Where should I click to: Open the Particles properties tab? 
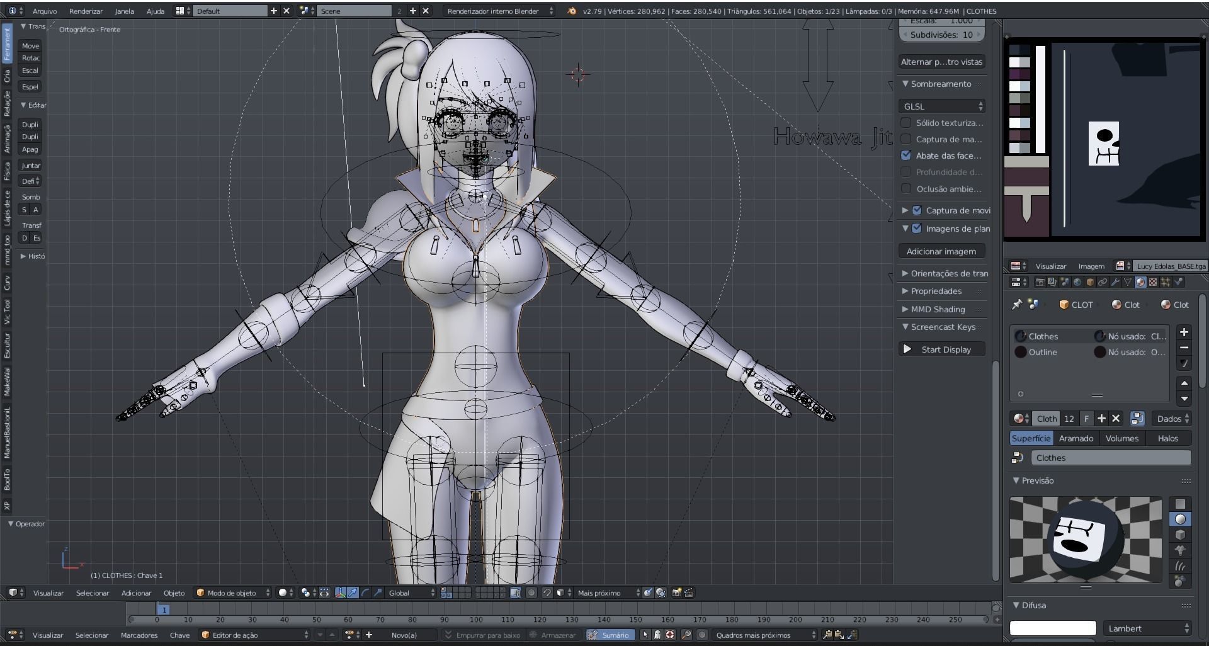pos(1166,282)
